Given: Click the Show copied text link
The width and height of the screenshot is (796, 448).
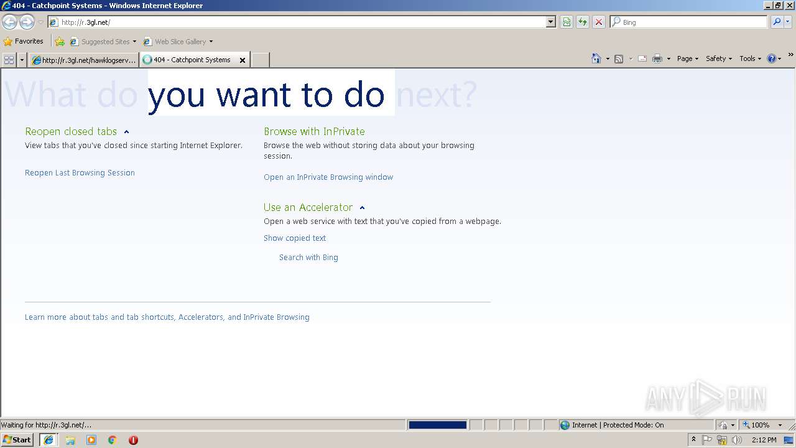Looking at the screenshot, I should coord(295,238).
